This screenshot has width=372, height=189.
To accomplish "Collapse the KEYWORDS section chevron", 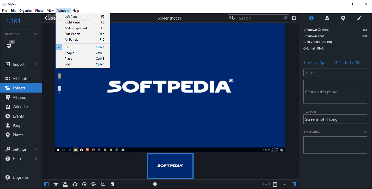I will point(365,132).
